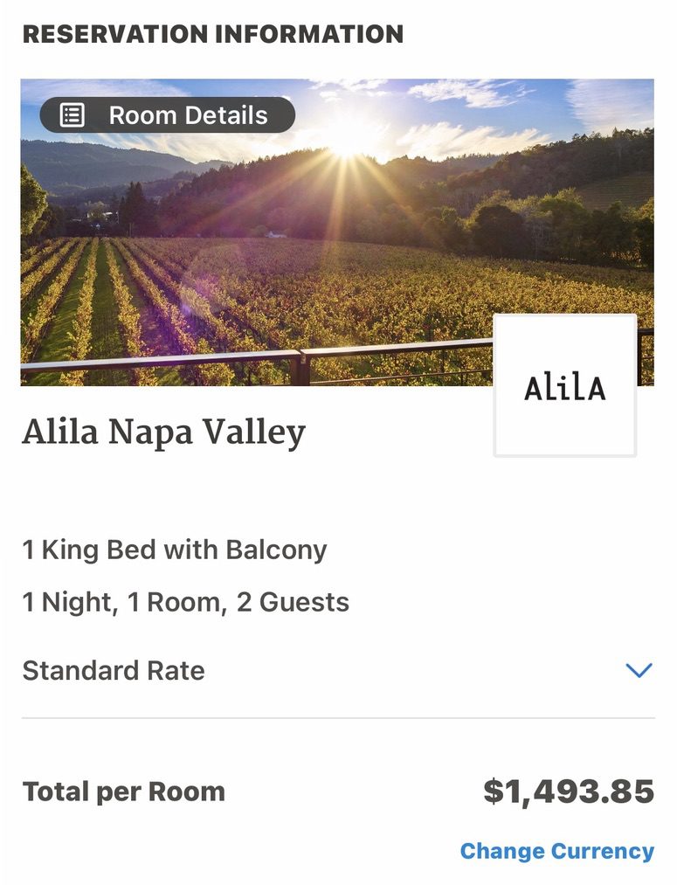The height and width of the screenshot is (885, 677).
Task: Click the Alila logo text
Action: (565, 388)
